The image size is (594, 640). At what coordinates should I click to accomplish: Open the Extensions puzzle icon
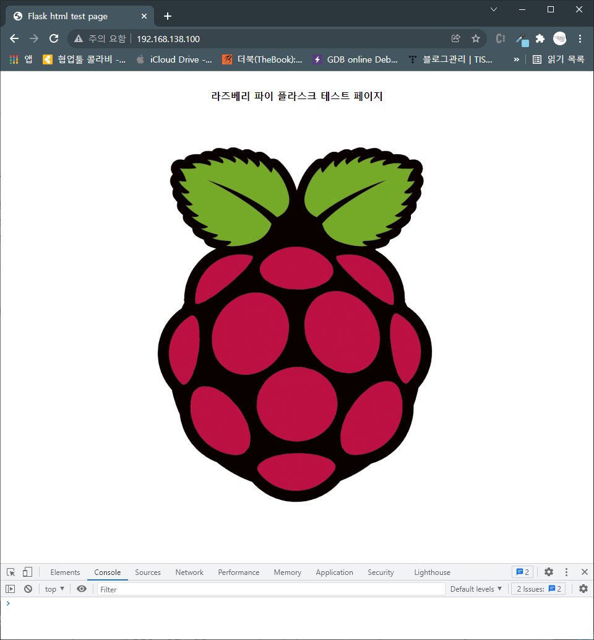[x=540, y=39]
